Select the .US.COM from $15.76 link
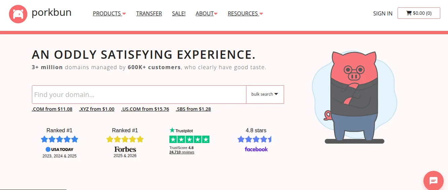The width and height of the screenshot is (448, 190). [145, 109]
